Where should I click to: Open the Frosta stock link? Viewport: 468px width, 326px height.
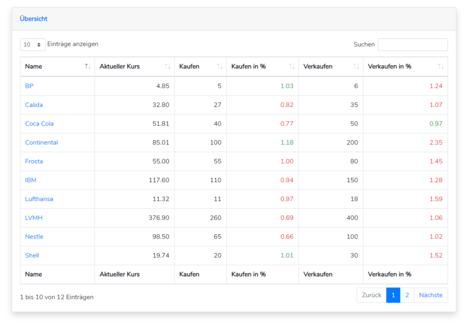tap(34, 161)
